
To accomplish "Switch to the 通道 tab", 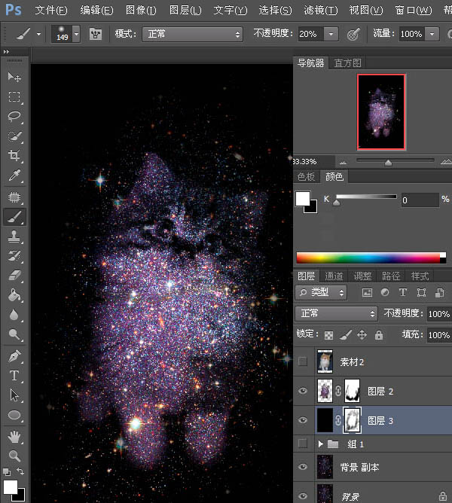I will click(334, 276).
